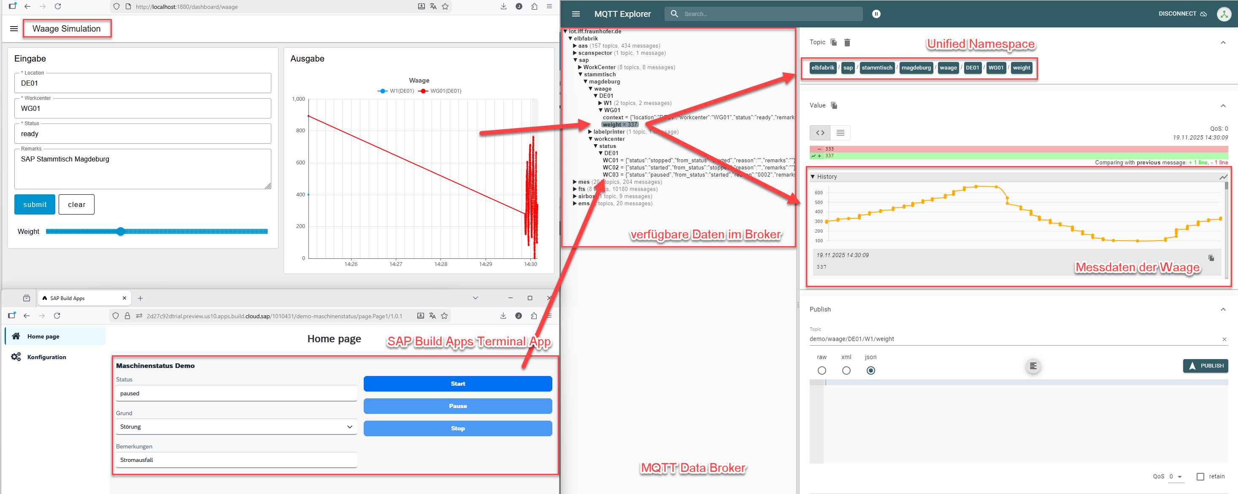Click the PUBLISH button
The image size is (1238, 494).
[1206, 366]
